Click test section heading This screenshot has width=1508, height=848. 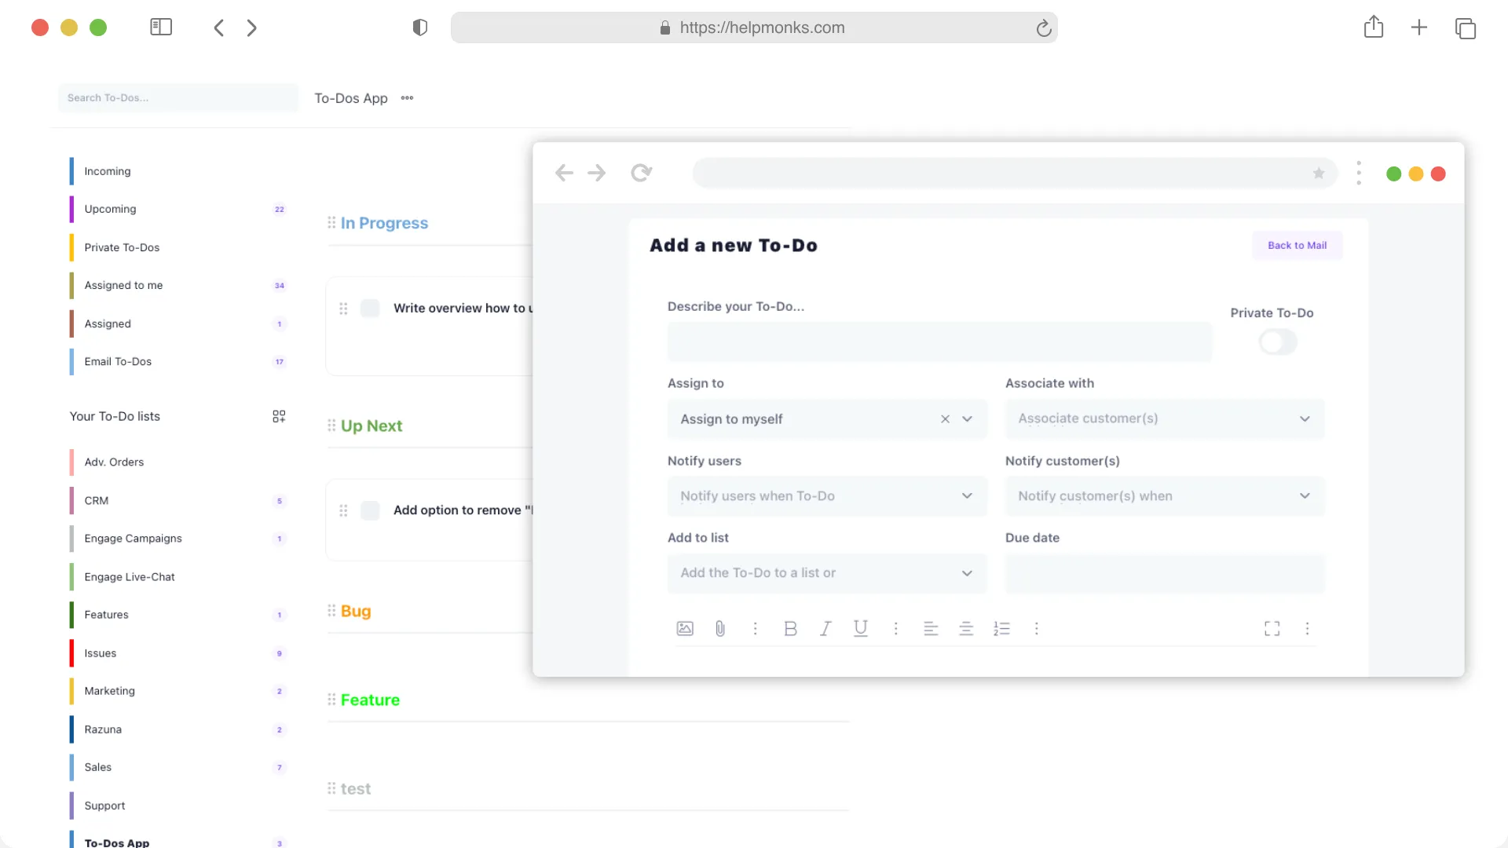[356, 788]
